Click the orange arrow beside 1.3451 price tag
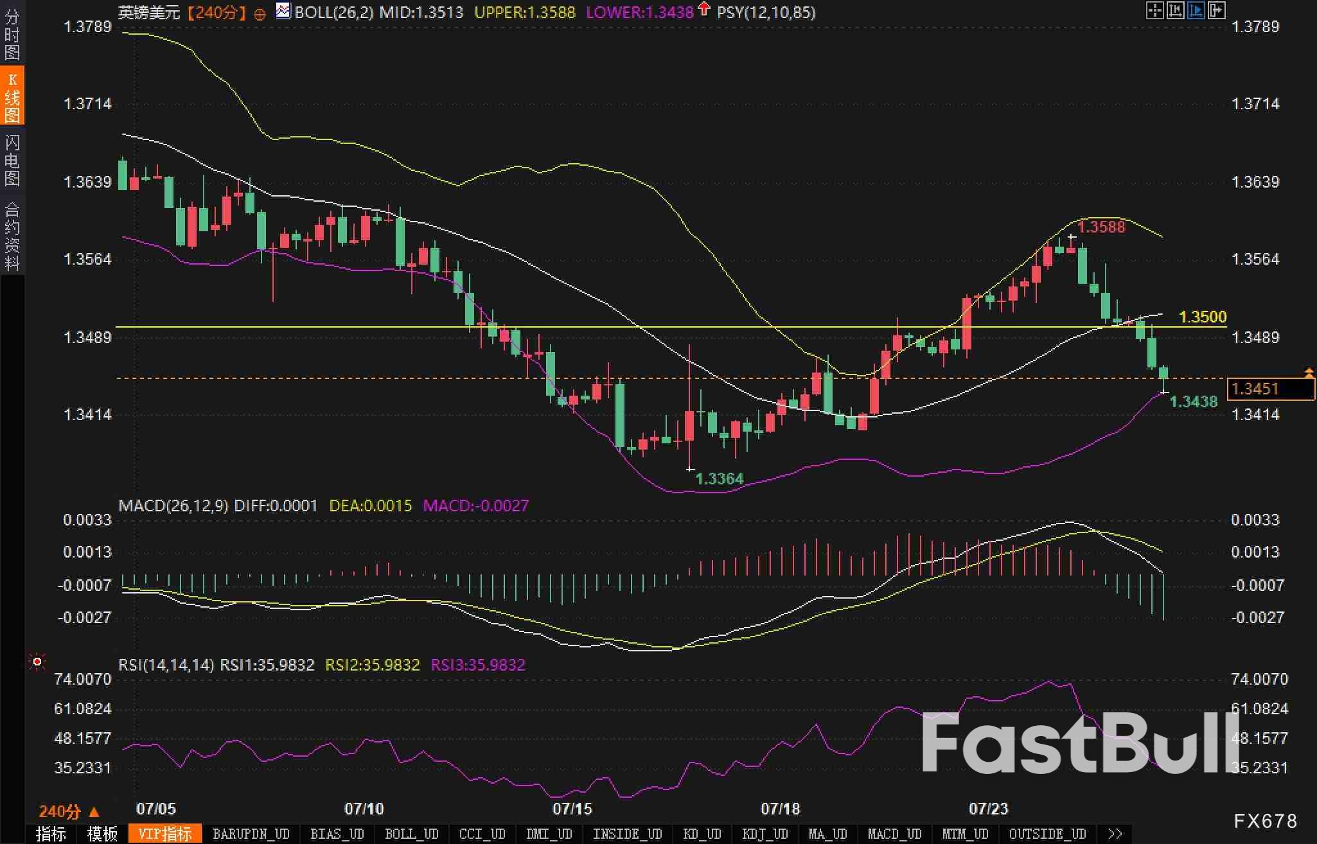 pos(1309,373)
